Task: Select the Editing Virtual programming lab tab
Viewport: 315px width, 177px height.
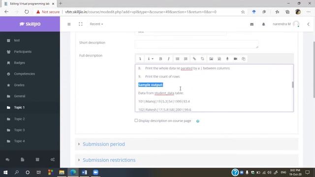Action: point(29,3)
